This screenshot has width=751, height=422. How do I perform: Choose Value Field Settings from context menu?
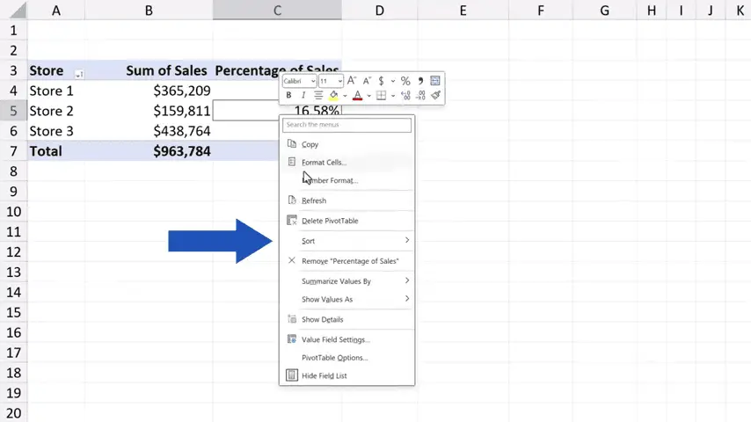[x=335, y=339]
